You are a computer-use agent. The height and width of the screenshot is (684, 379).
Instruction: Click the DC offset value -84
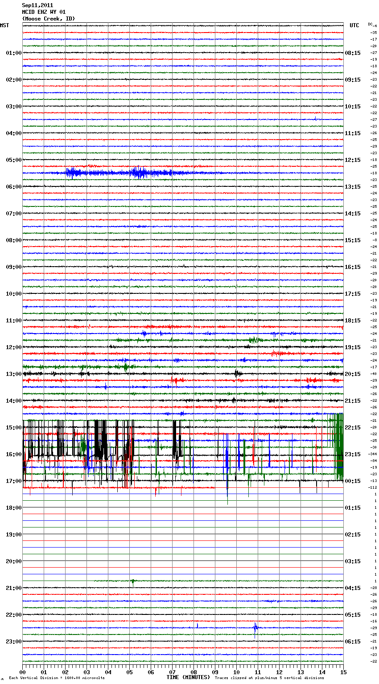click(x=374, y=461)
